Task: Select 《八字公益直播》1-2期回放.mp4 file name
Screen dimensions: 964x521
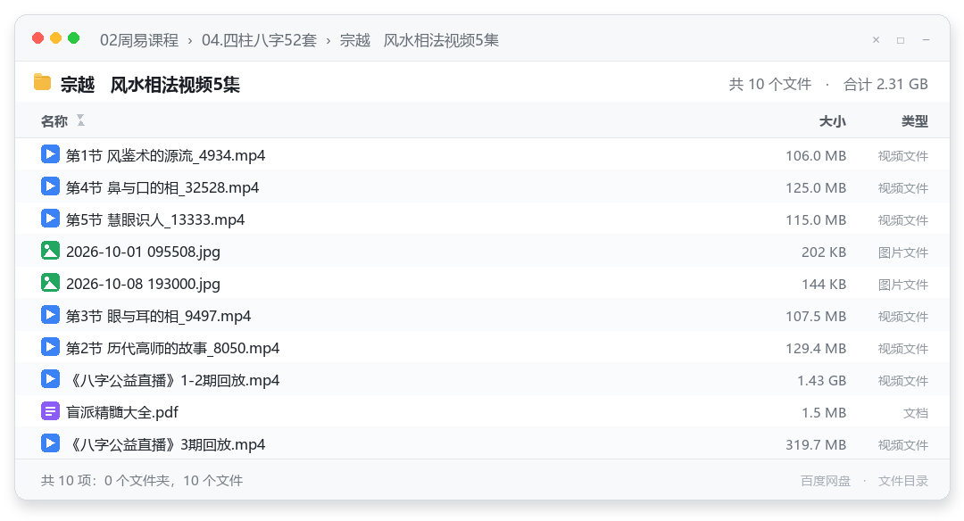Action: 173,380
